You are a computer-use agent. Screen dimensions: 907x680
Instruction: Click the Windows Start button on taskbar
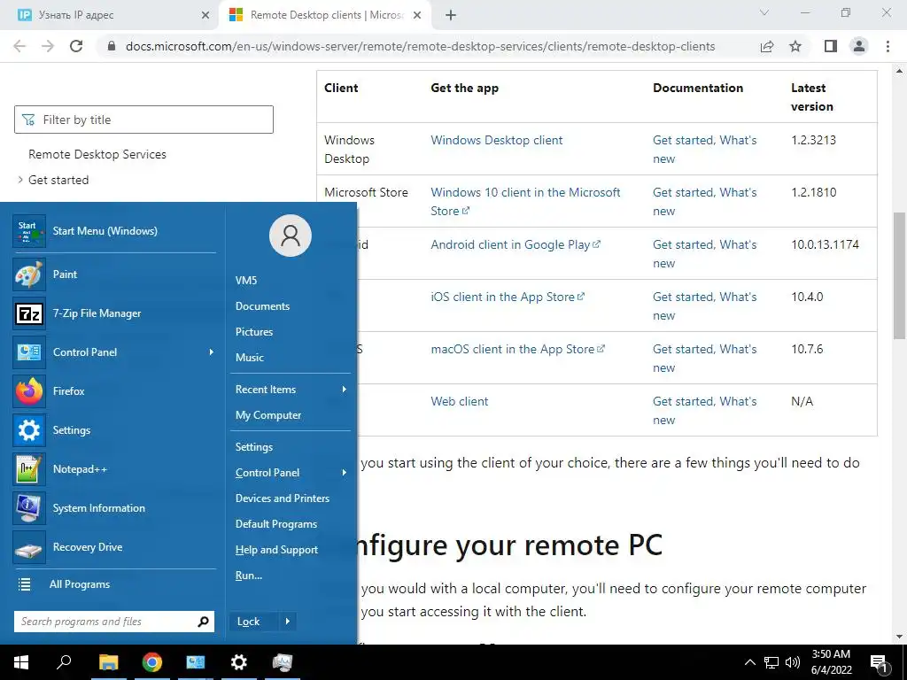[21, 662]
